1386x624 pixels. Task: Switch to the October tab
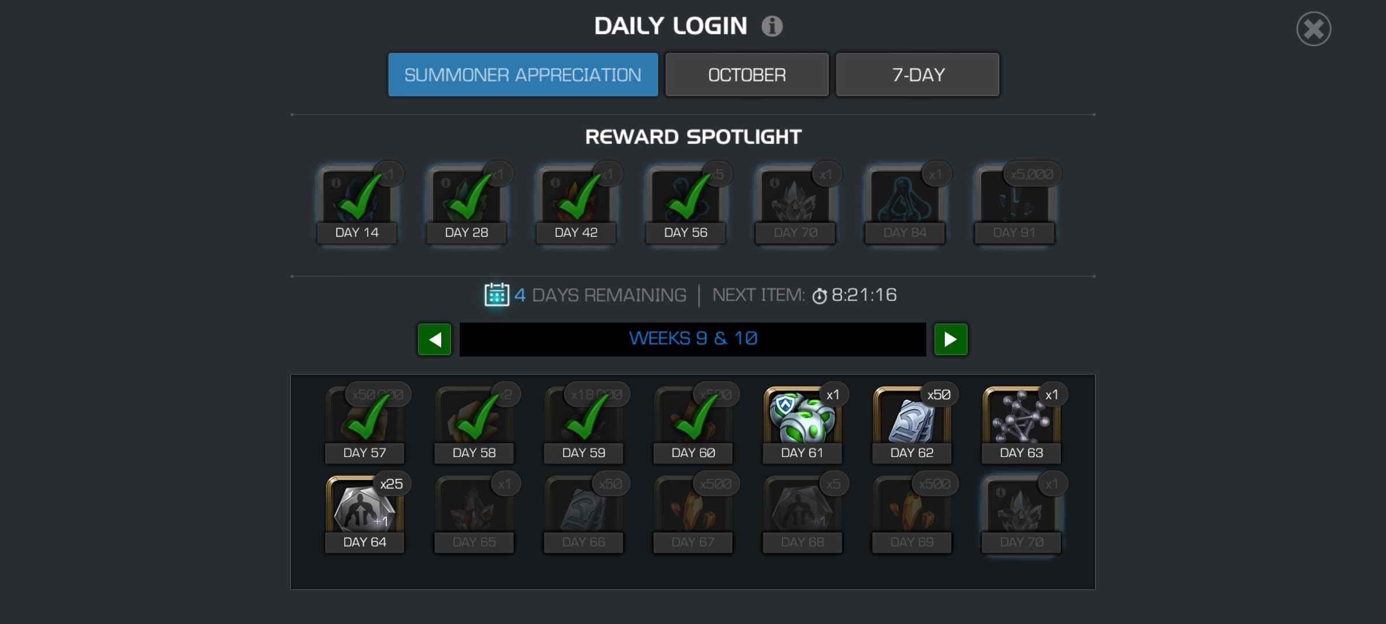coord(747,75)
